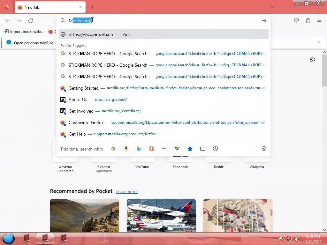The height and width of the screenshot is (245, 327).
Task: Open the Reddit shortcut
Action: 218,164
